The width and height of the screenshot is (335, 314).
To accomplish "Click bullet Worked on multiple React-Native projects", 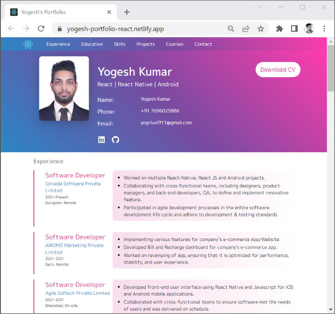I will (194, 178).
